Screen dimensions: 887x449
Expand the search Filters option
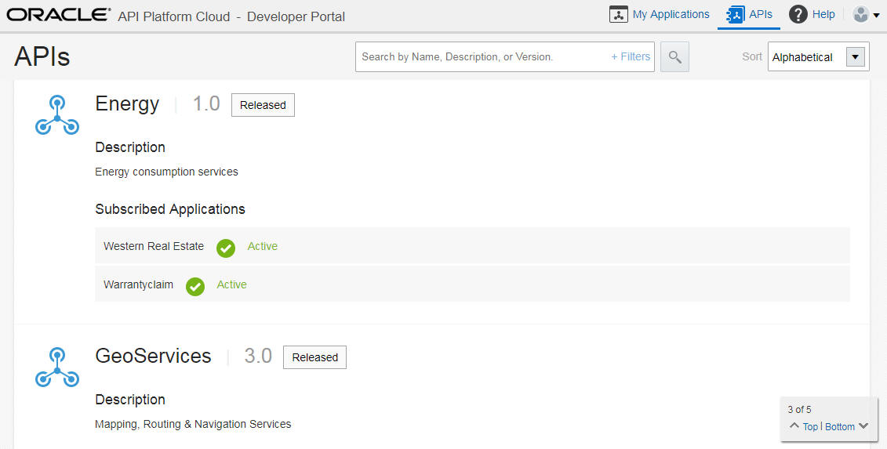631,56
